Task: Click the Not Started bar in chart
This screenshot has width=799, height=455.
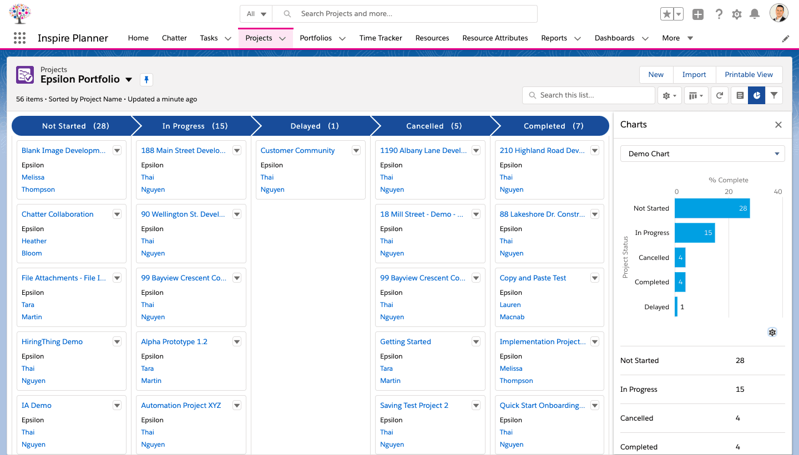Action: tap(712, 208)
